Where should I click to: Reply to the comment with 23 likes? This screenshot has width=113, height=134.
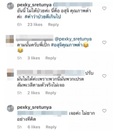pyautogui.click(x=54, y=25)
